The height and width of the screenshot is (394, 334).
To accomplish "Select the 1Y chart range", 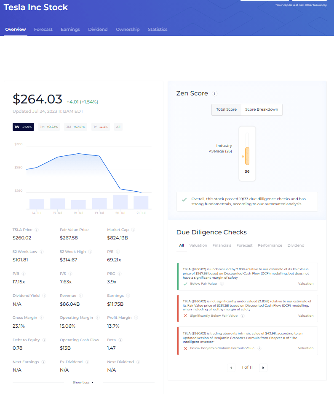I will (101, 127).
